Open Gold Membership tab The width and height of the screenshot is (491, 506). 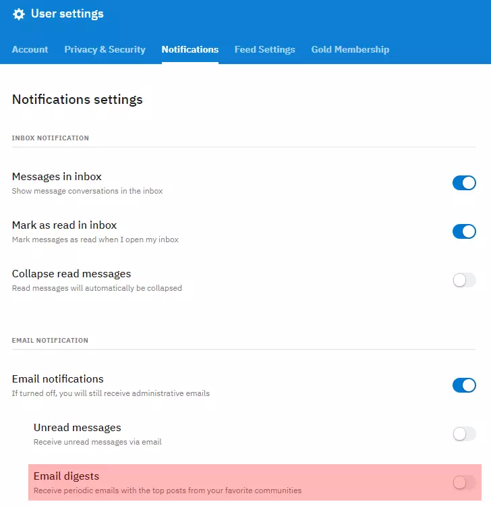tap(350, 49)
